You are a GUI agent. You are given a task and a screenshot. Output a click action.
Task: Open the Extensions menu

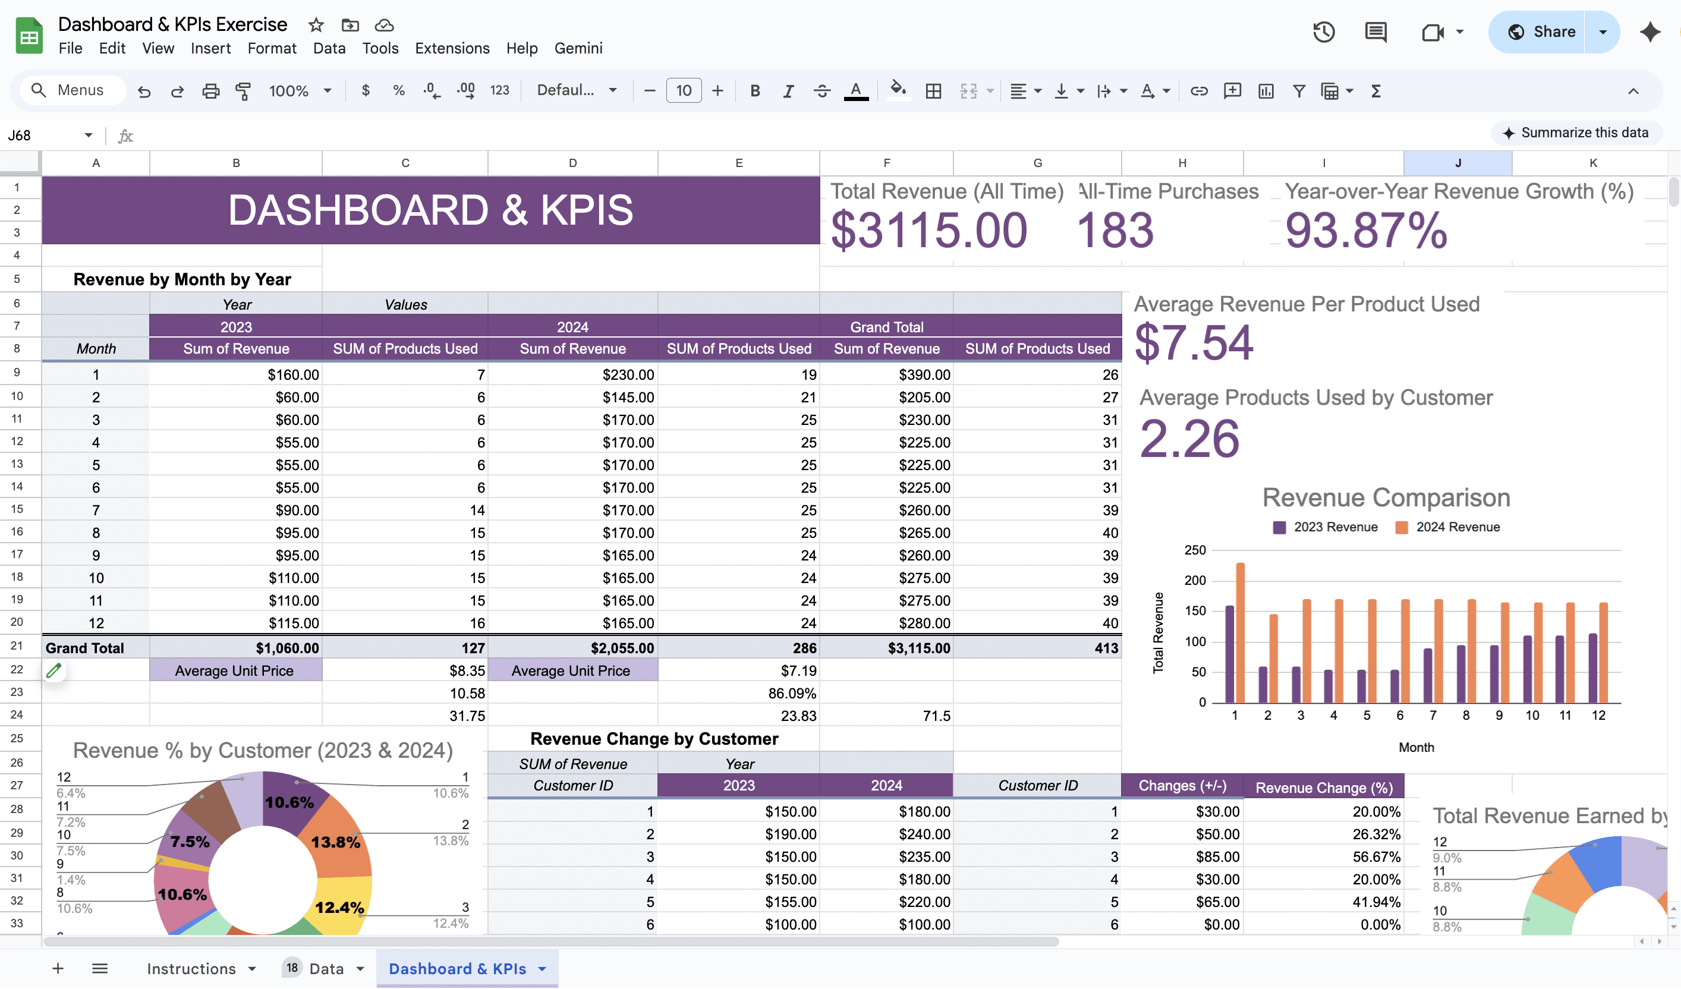[452, 48]
